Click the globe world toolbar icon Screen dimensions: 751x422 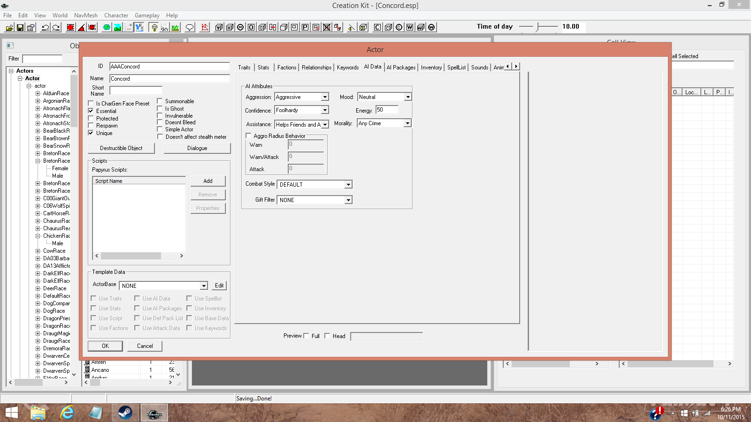(107, 28)
